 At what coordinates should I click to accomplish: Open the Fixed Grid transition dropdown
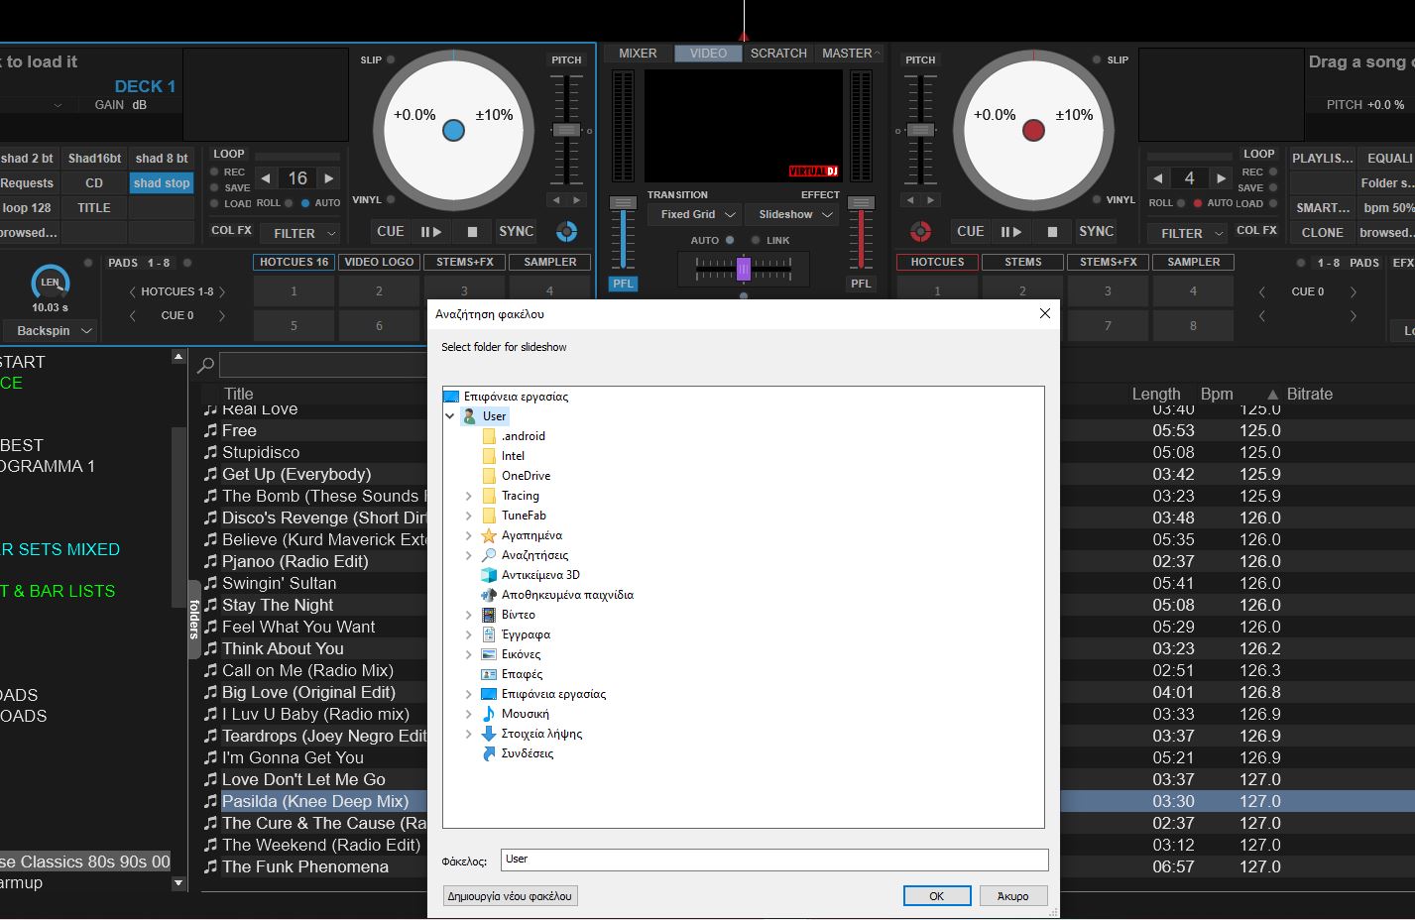(699, 214)
